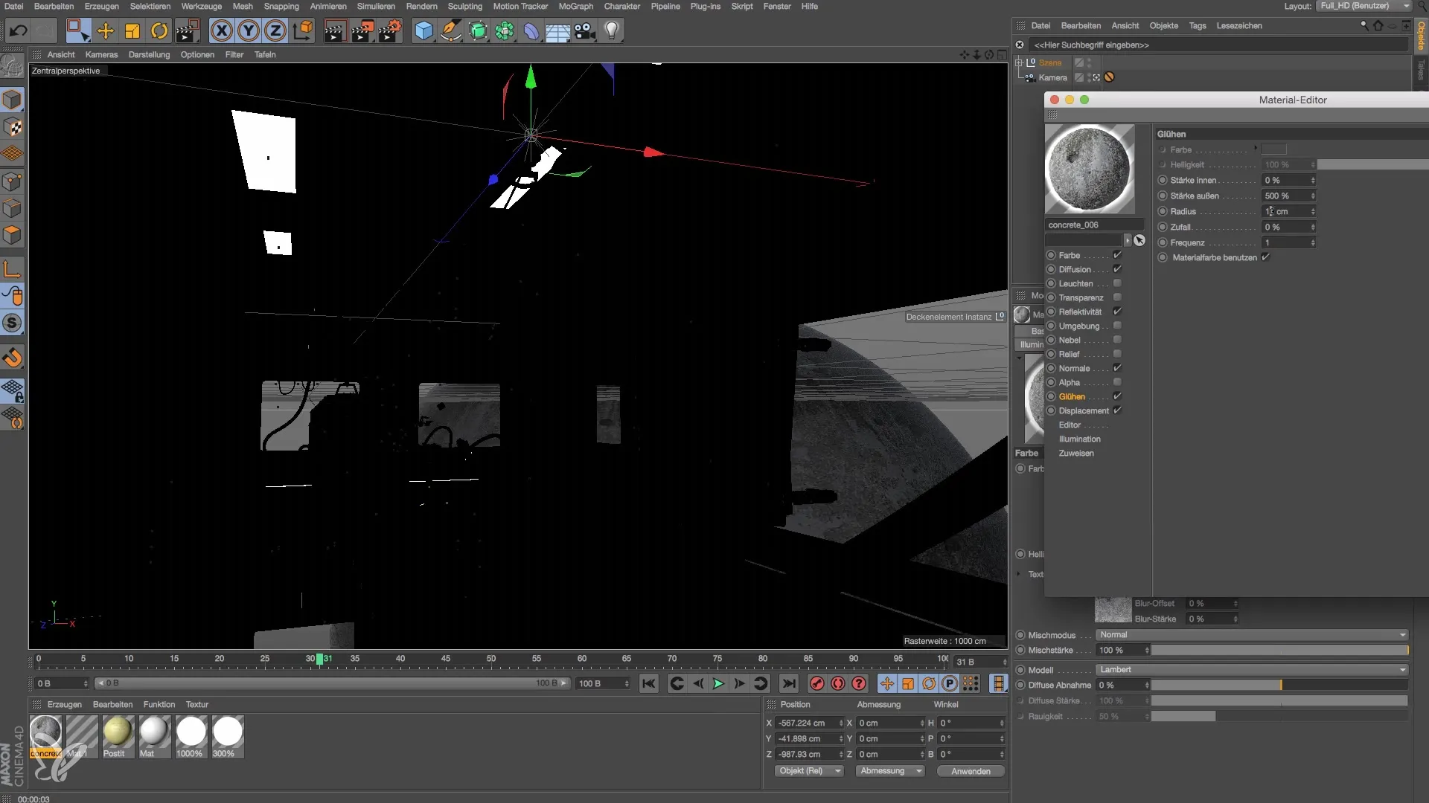The image size is (1429, 803).
Task: Play the animation forward
Action: [x=718, y=683]
